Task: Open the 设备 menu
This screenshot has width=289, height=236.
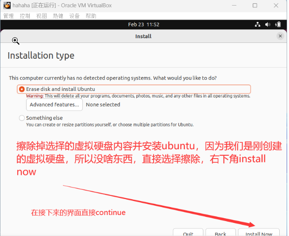Action: tap(74, 16)
